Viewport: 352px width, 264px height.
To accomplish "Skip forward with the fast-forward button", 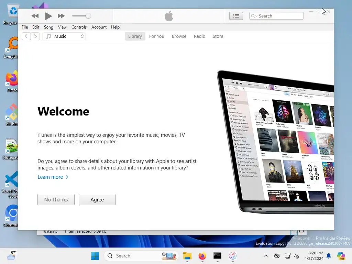I will pos(61,16).
